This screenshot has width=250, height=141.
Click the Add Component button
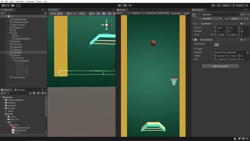220,66
